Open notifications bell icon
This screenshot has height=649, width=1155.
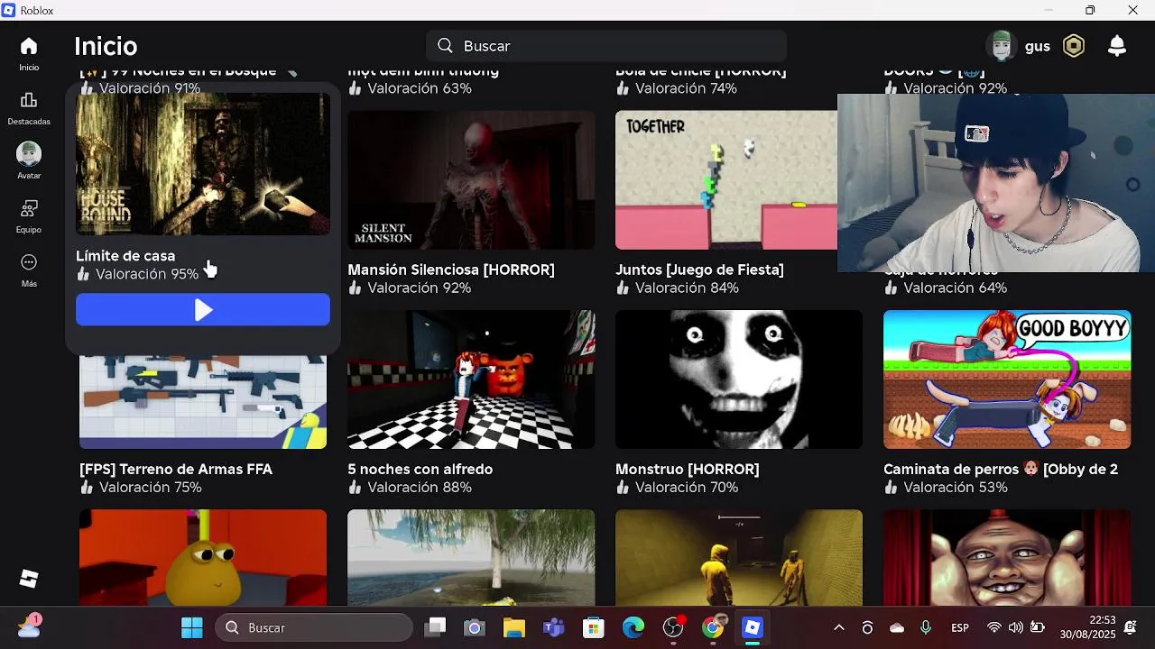(1117, 46)
